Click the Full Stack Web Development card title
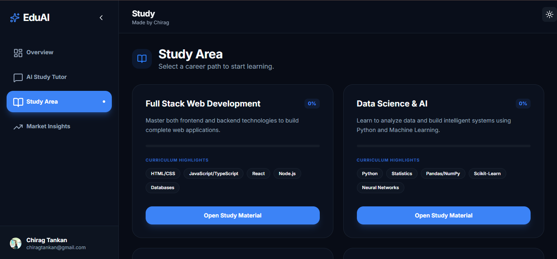 (203, 104)
